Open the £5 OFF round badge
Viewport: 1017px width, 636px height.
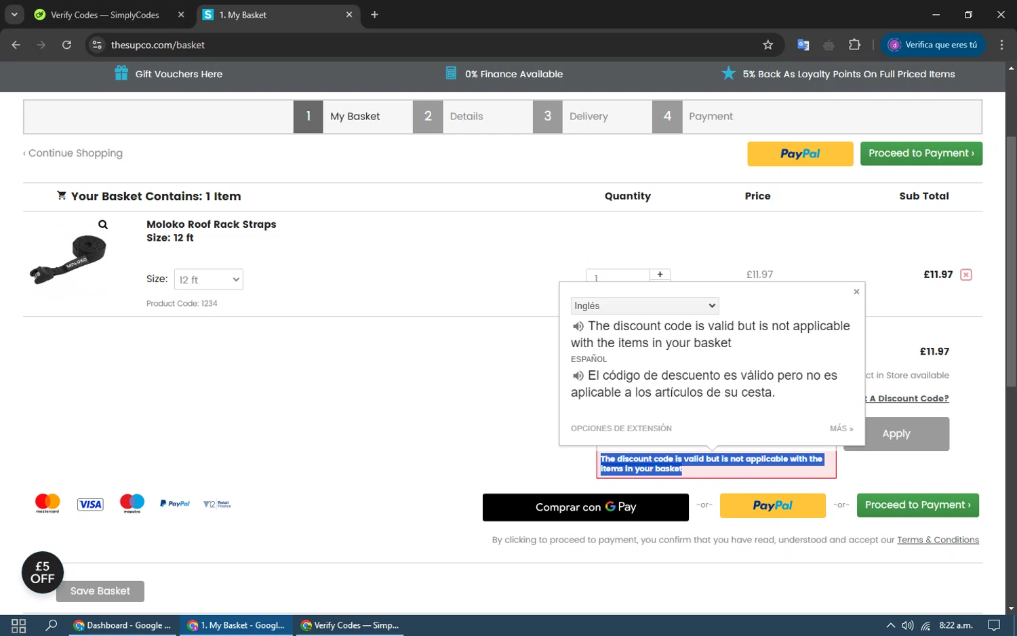pos(43,572)
